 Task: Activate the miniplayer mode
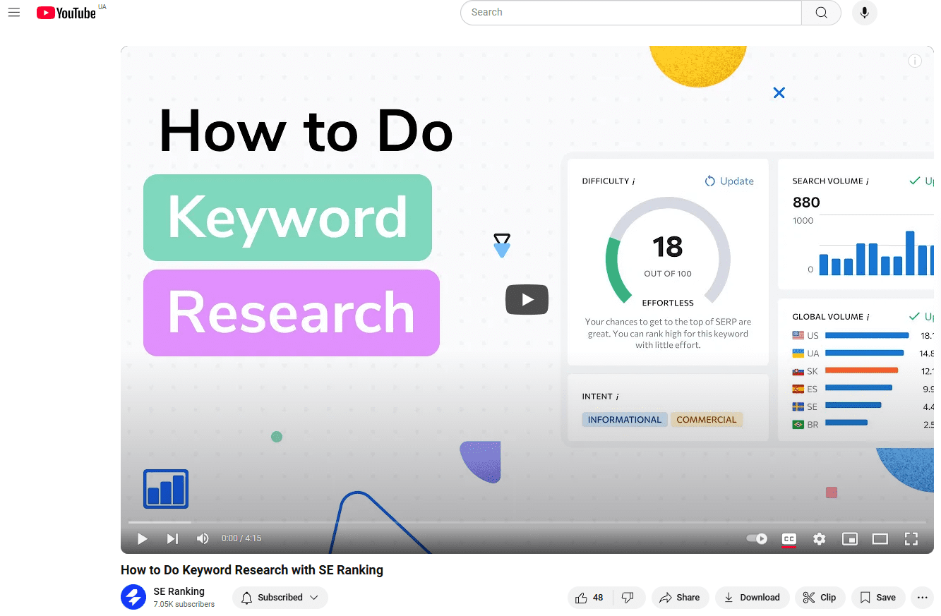tap(850, 538)
